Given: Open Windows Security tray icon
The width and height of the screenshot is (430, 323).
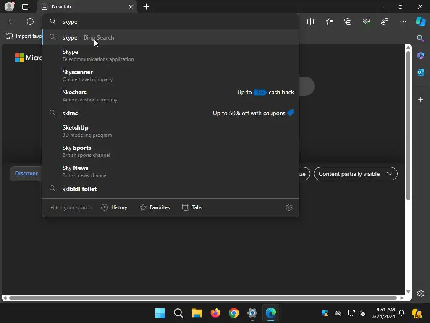Looking at the screenshot, I should coord(325,313).
